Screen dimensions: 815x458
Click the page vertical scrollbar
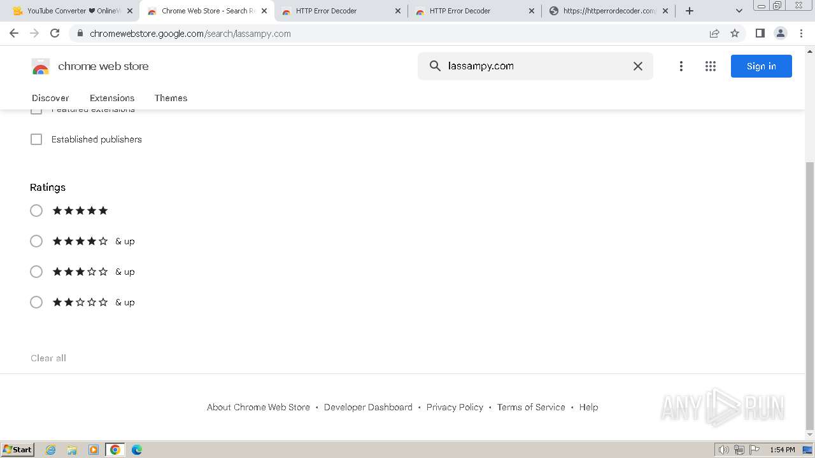click(810, 296)
